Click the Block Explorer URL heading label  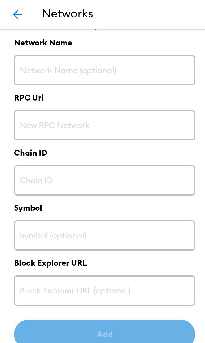tap(51, 263)
